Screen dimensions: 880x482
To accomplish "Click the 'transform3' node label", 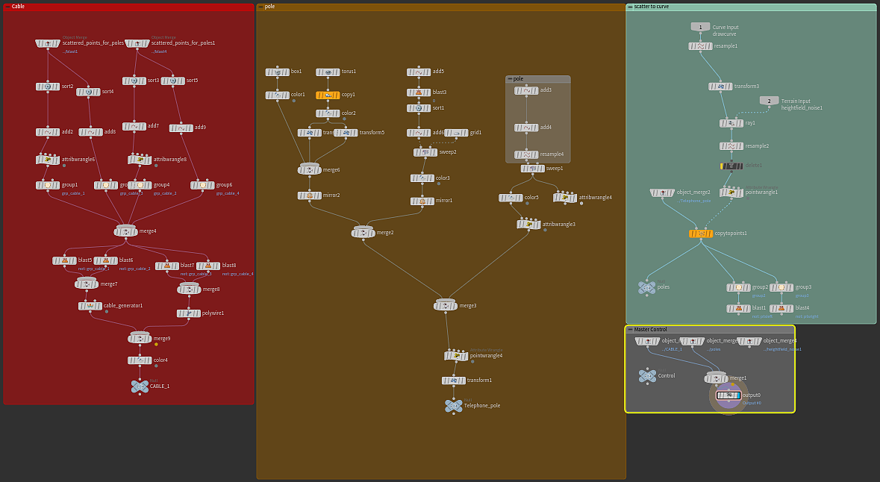I will click(x=746, y=87).
